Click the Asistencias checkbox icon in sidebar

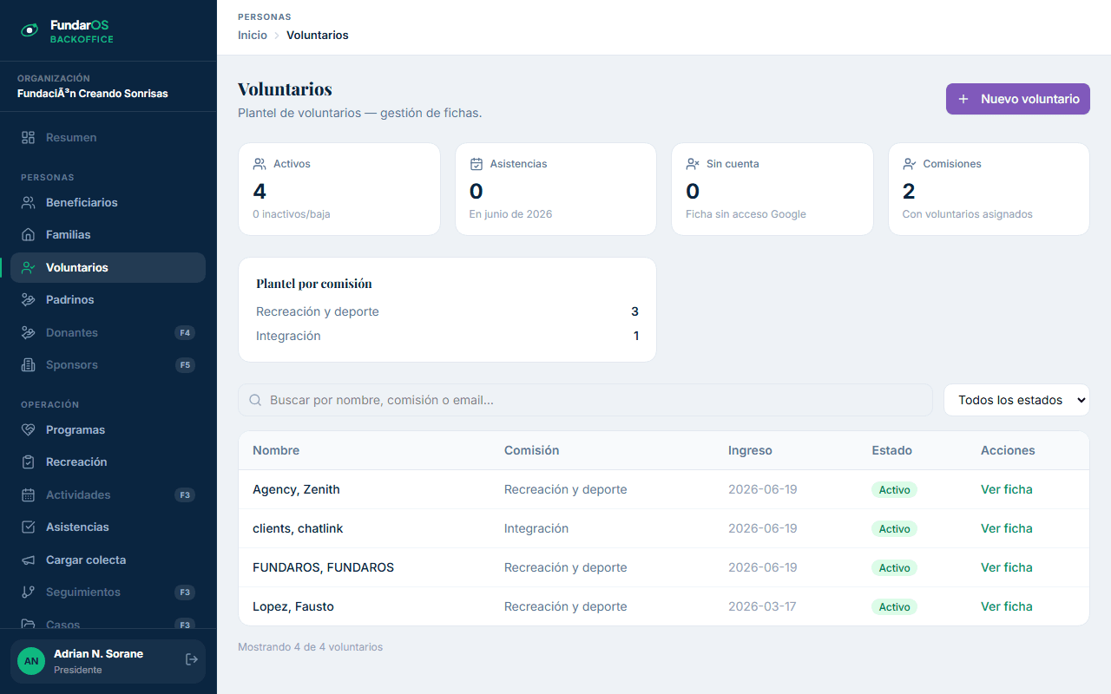[29, 527]
